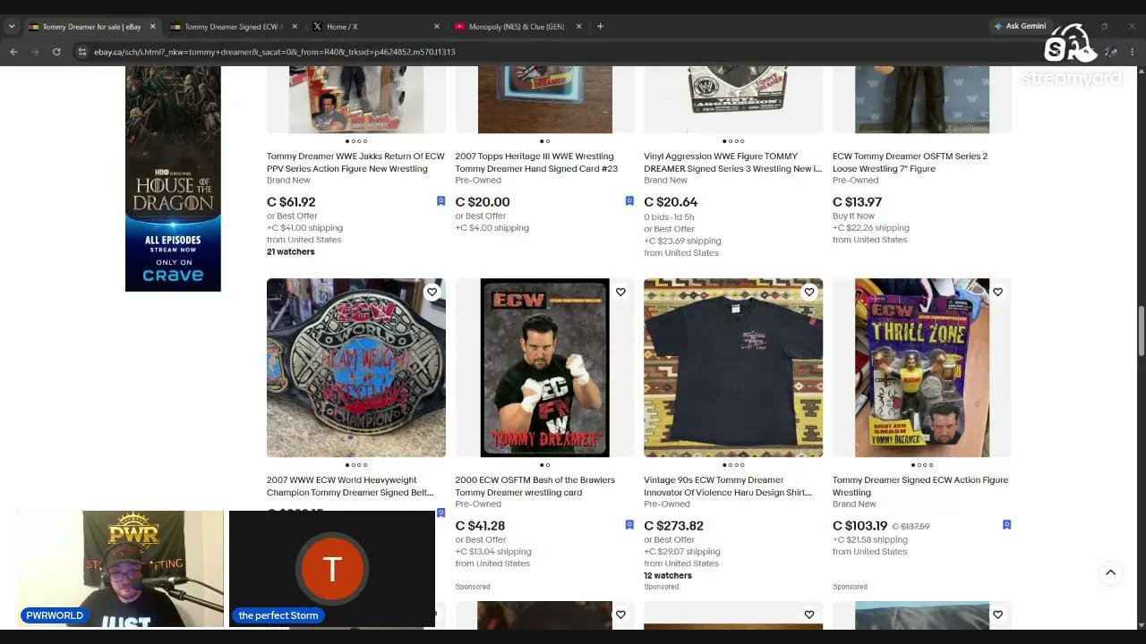Click the "12 watchers" text

pyautogui.click(x=668, y=576)
